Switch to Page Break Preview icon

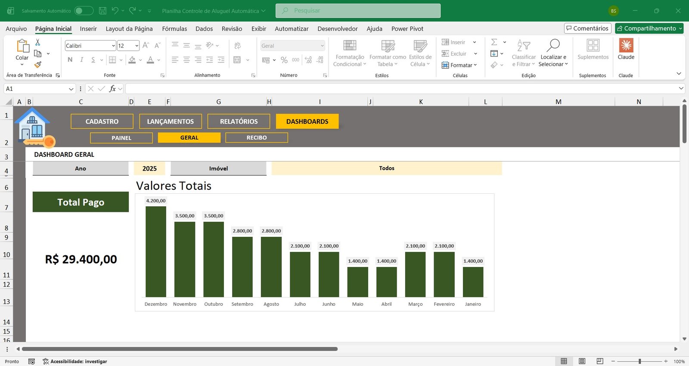[x=600, y=361]
